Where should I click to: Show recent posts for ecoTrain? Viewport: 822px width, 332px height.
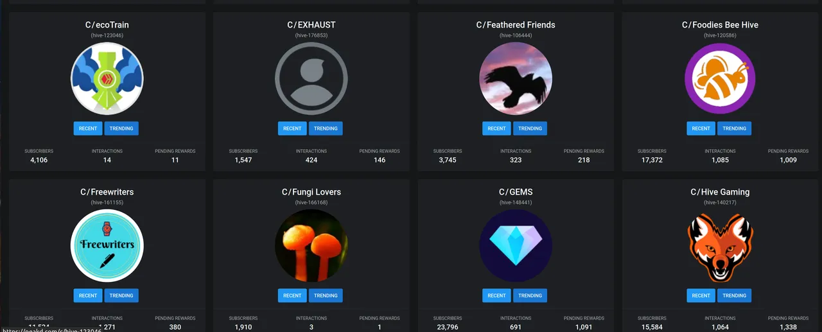coord(88,128)
